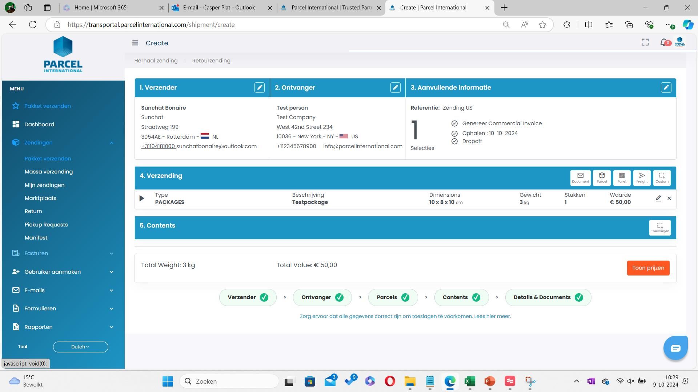
Task: Expand the PACKAGES row triangle
Action: click(x=142, y=199)
